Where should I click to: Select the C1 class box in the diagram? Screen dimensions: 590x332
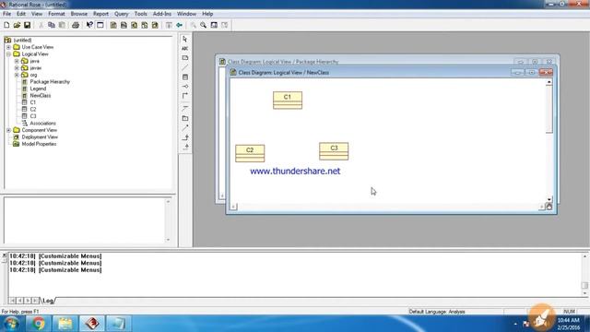[288, 101]
